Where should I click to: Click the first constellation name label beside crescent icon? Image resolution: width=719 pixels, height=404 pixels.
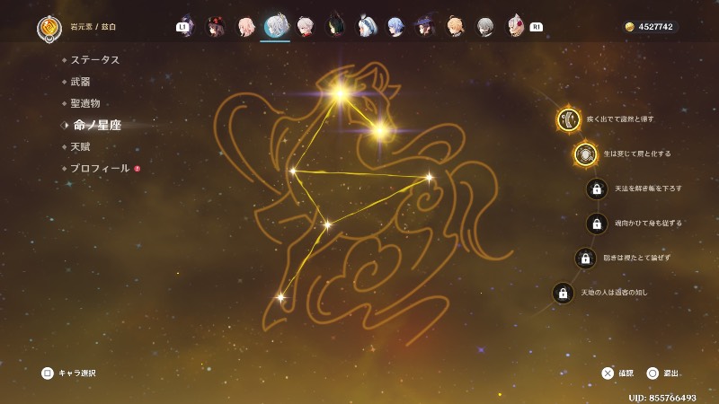(620, 119)
